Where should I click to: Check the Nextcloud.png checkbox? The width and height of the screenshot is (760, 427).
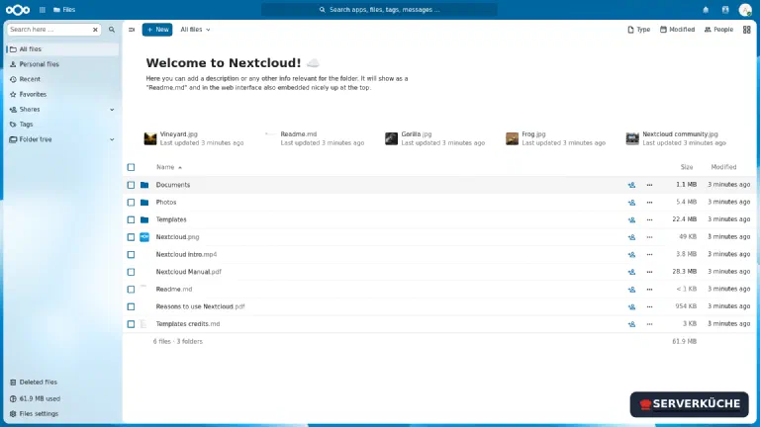[131, 237]
